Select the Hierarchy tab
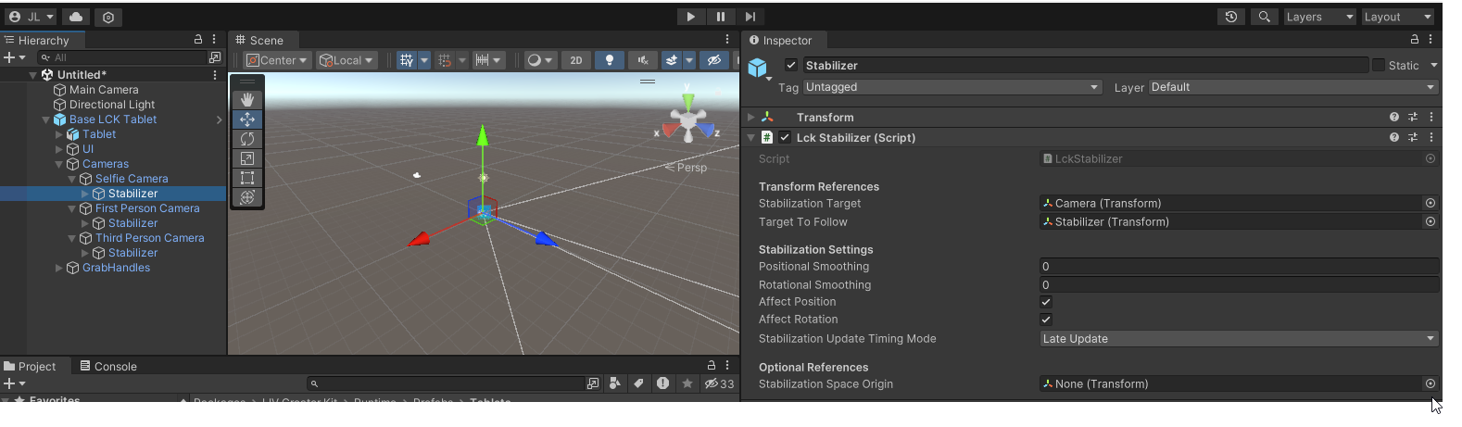Viewport: 1462px width, 427px height. [x=37, y=40]
